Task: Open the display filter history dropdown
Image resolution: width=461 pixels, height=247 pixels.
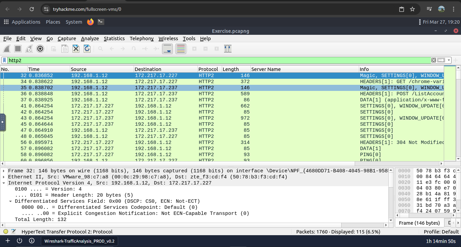Action: (449, 60)
